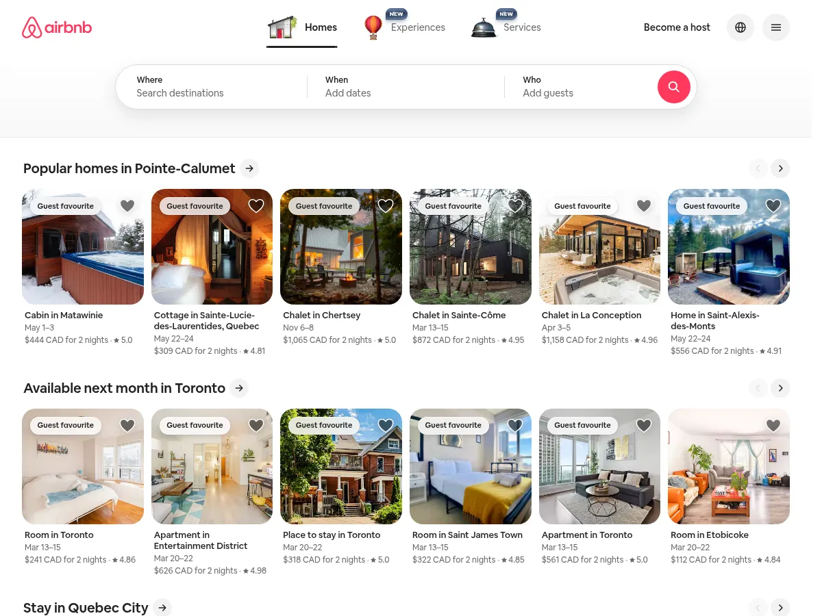Open all Popular homes in Pointe-Calumet

tap(249, 168)
